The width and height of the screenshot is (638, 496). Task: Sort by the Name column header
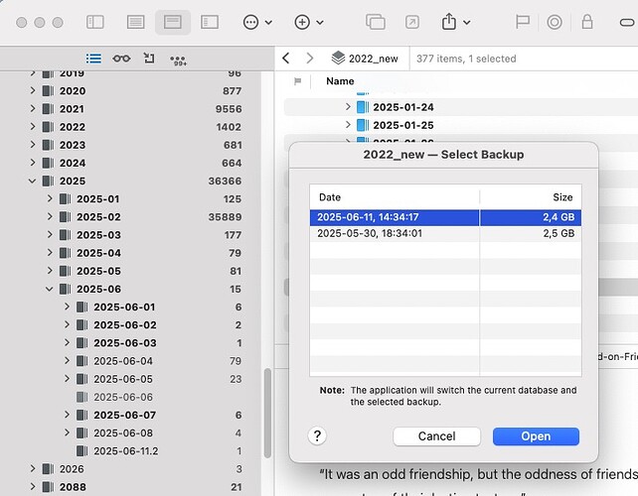tap(340, 81)
